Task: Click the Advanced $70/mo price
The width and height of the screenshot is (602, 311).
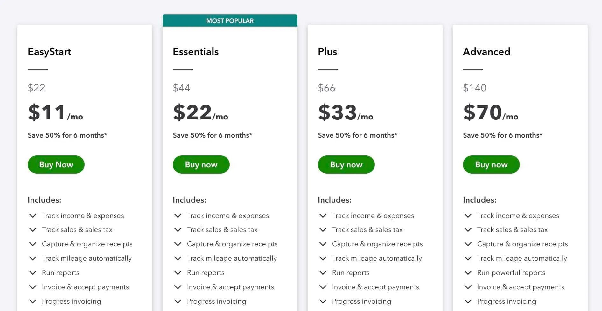Action: (490, 113)
